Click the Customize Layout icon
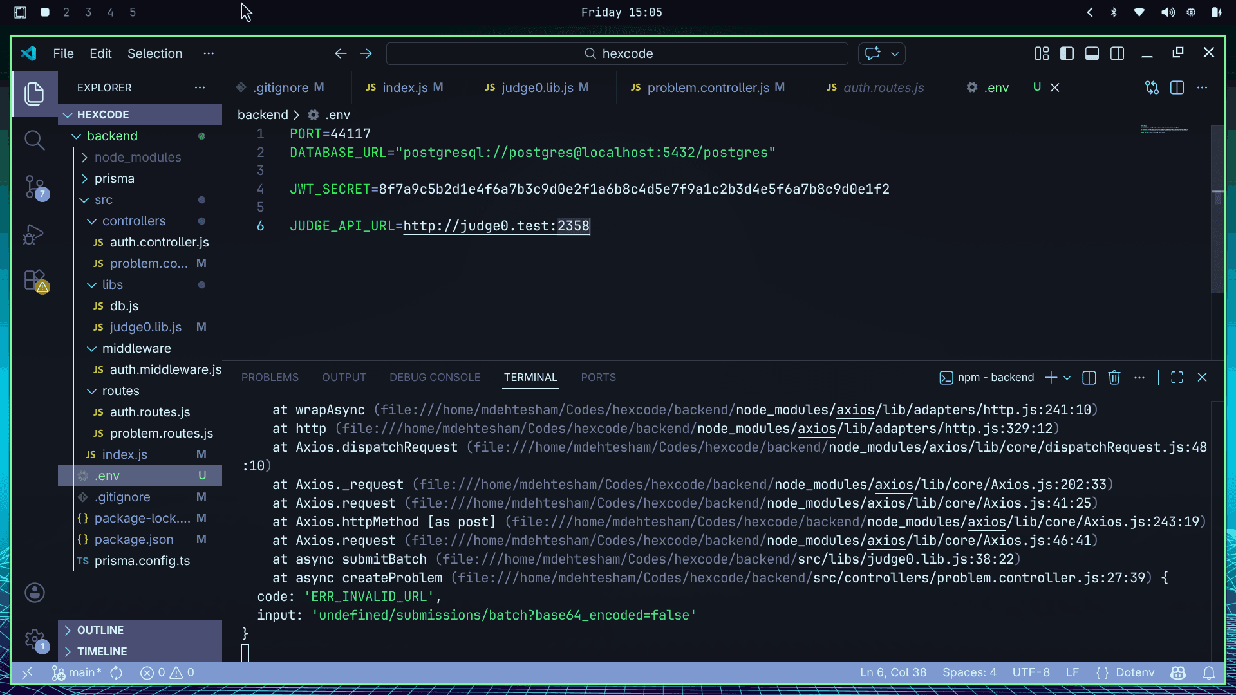Viewport: 1236px width, 695px height. point(1042,53)
